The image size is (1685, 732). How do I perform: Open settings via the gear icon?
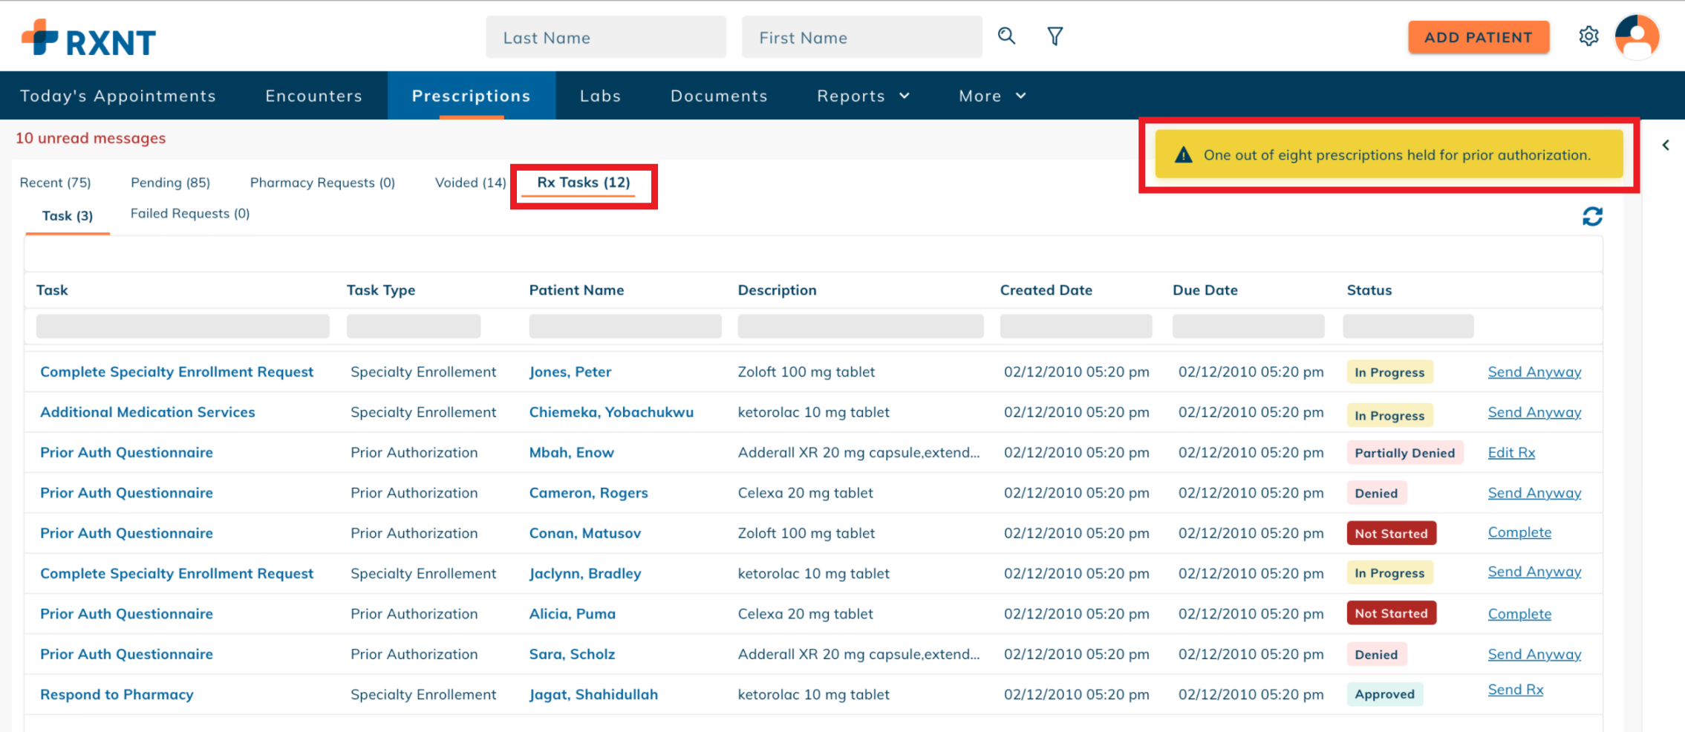point(1589,36)
